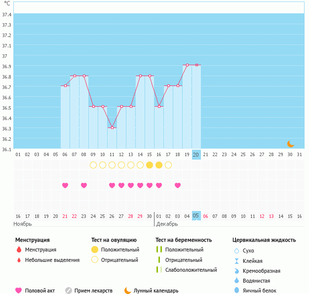Click empty ovulation test circle on day 09
The image size is (309, 294).
click(93, 165)
